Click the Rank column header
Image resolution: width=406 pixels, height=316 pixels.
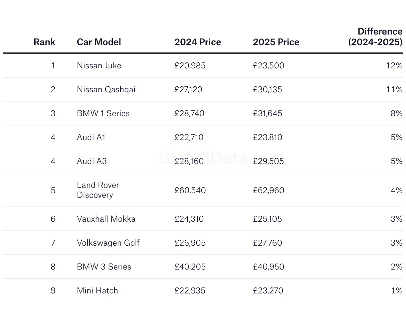pos(44,42)
